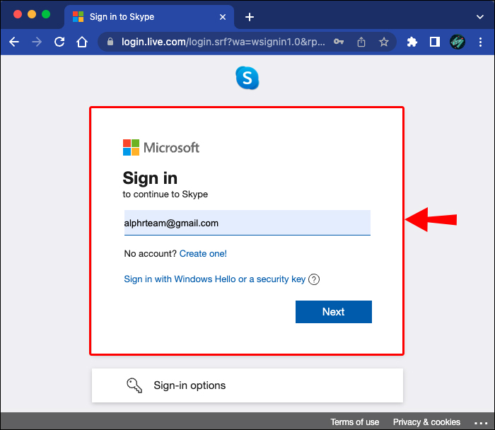Expand the tab search chevron
Viewport: 495px width, 430px height.
tap(480, 17)
